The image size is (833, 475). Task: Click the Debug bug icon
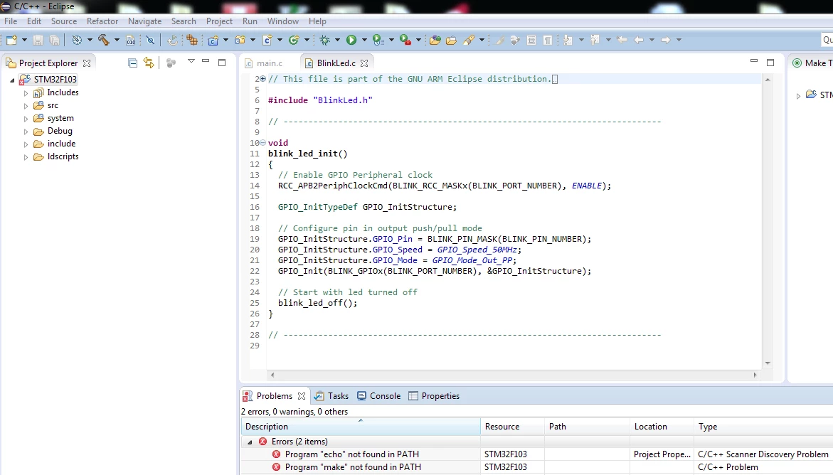pyautogui.click(x=324, y=40)
